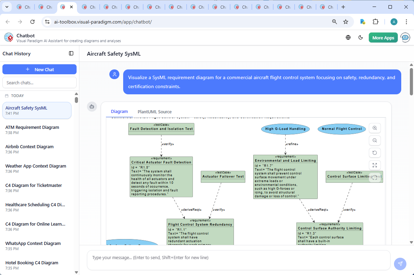414x275 pixels.
Task: Click the Search chats field
Action: [39, 82]
